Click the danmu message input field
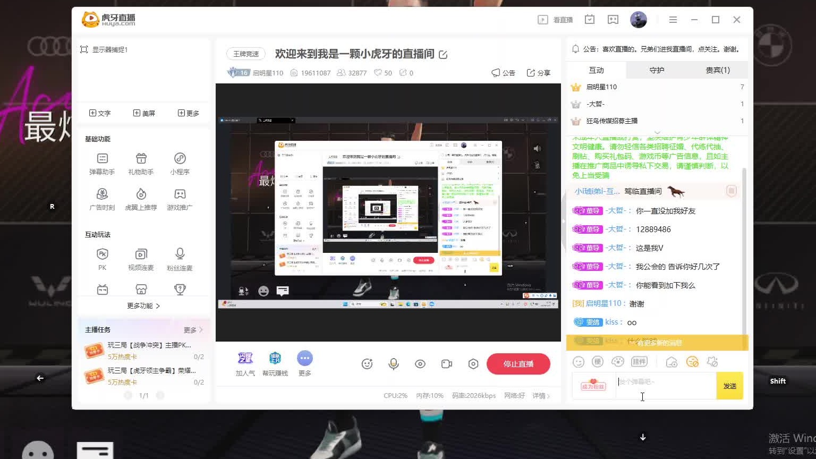The width and height of the screenshot is (816, 459). click(665, 386)
